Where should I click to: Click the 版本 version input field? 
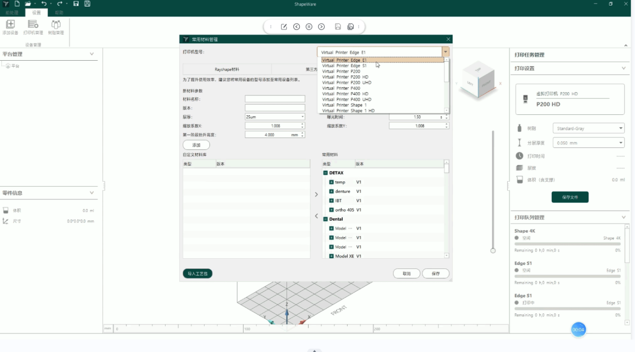point(275,108)
